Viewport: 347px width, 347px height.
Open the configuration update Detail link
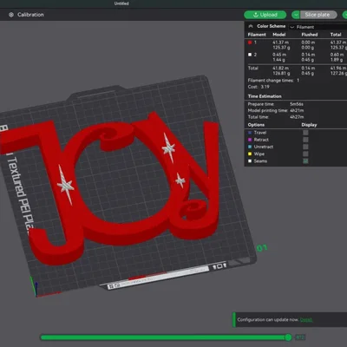pos(306,320)
